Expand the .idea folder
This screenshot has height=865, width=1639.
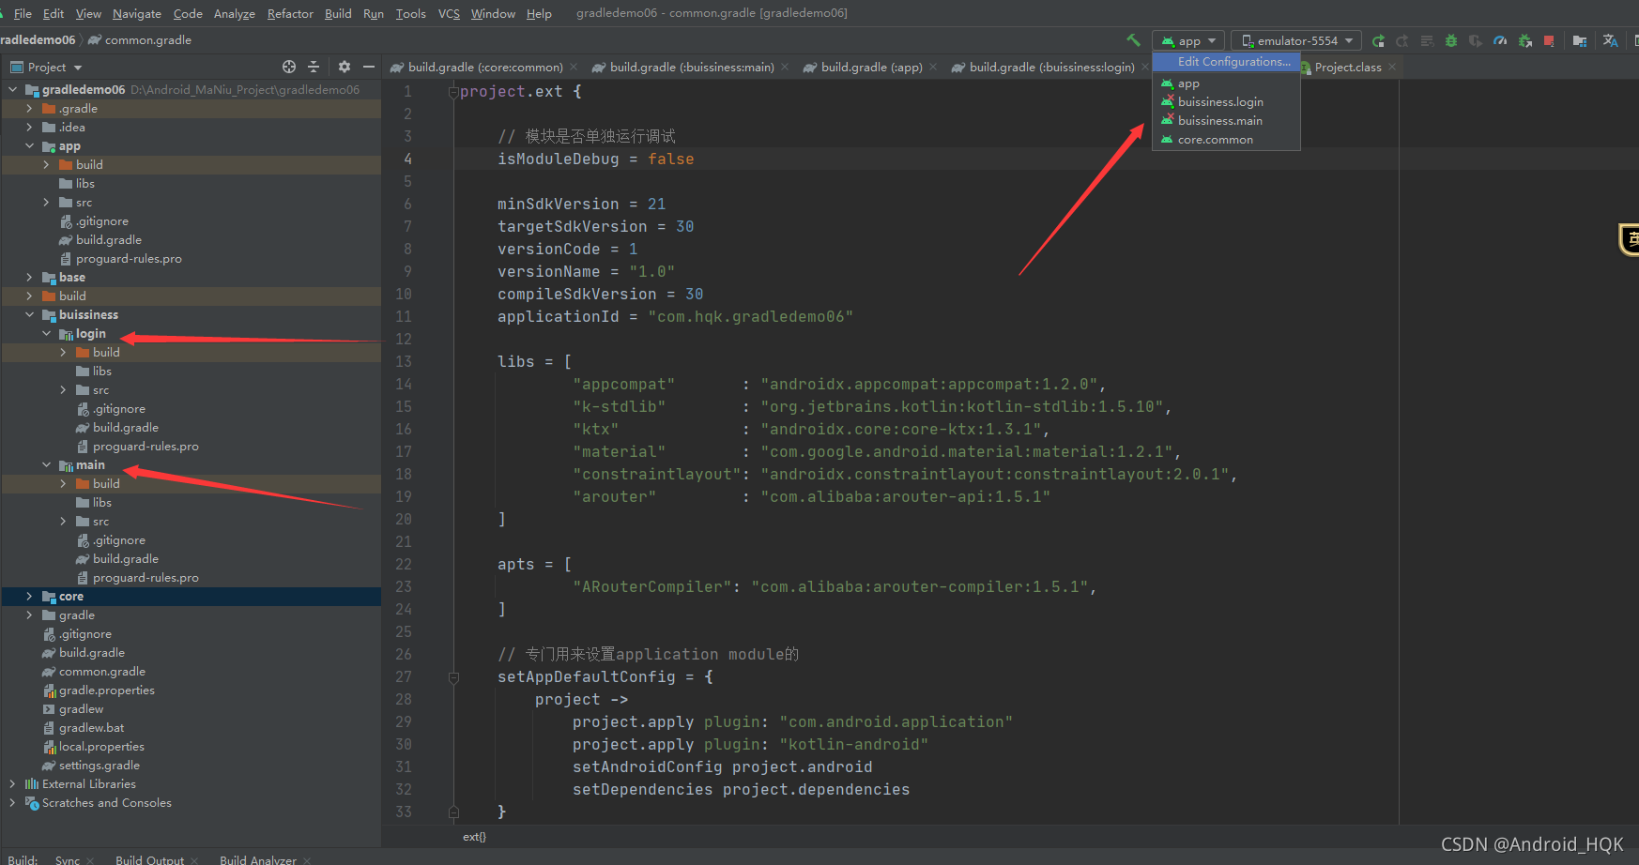click(29, 127)
